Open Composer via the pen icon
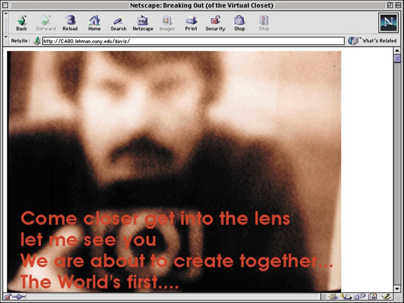Viewport: 404px width, 303px height. pos(385,297)
